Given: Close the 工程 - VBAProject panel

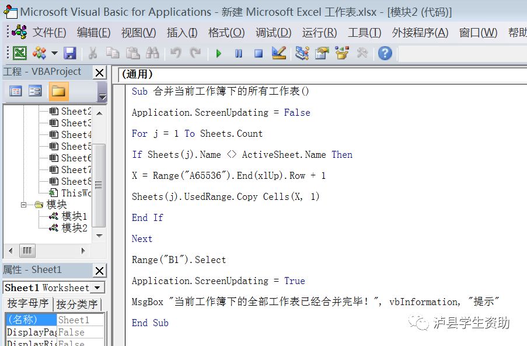Looking at the screenshot, I should pyautogui.click(x=99, y=72).
